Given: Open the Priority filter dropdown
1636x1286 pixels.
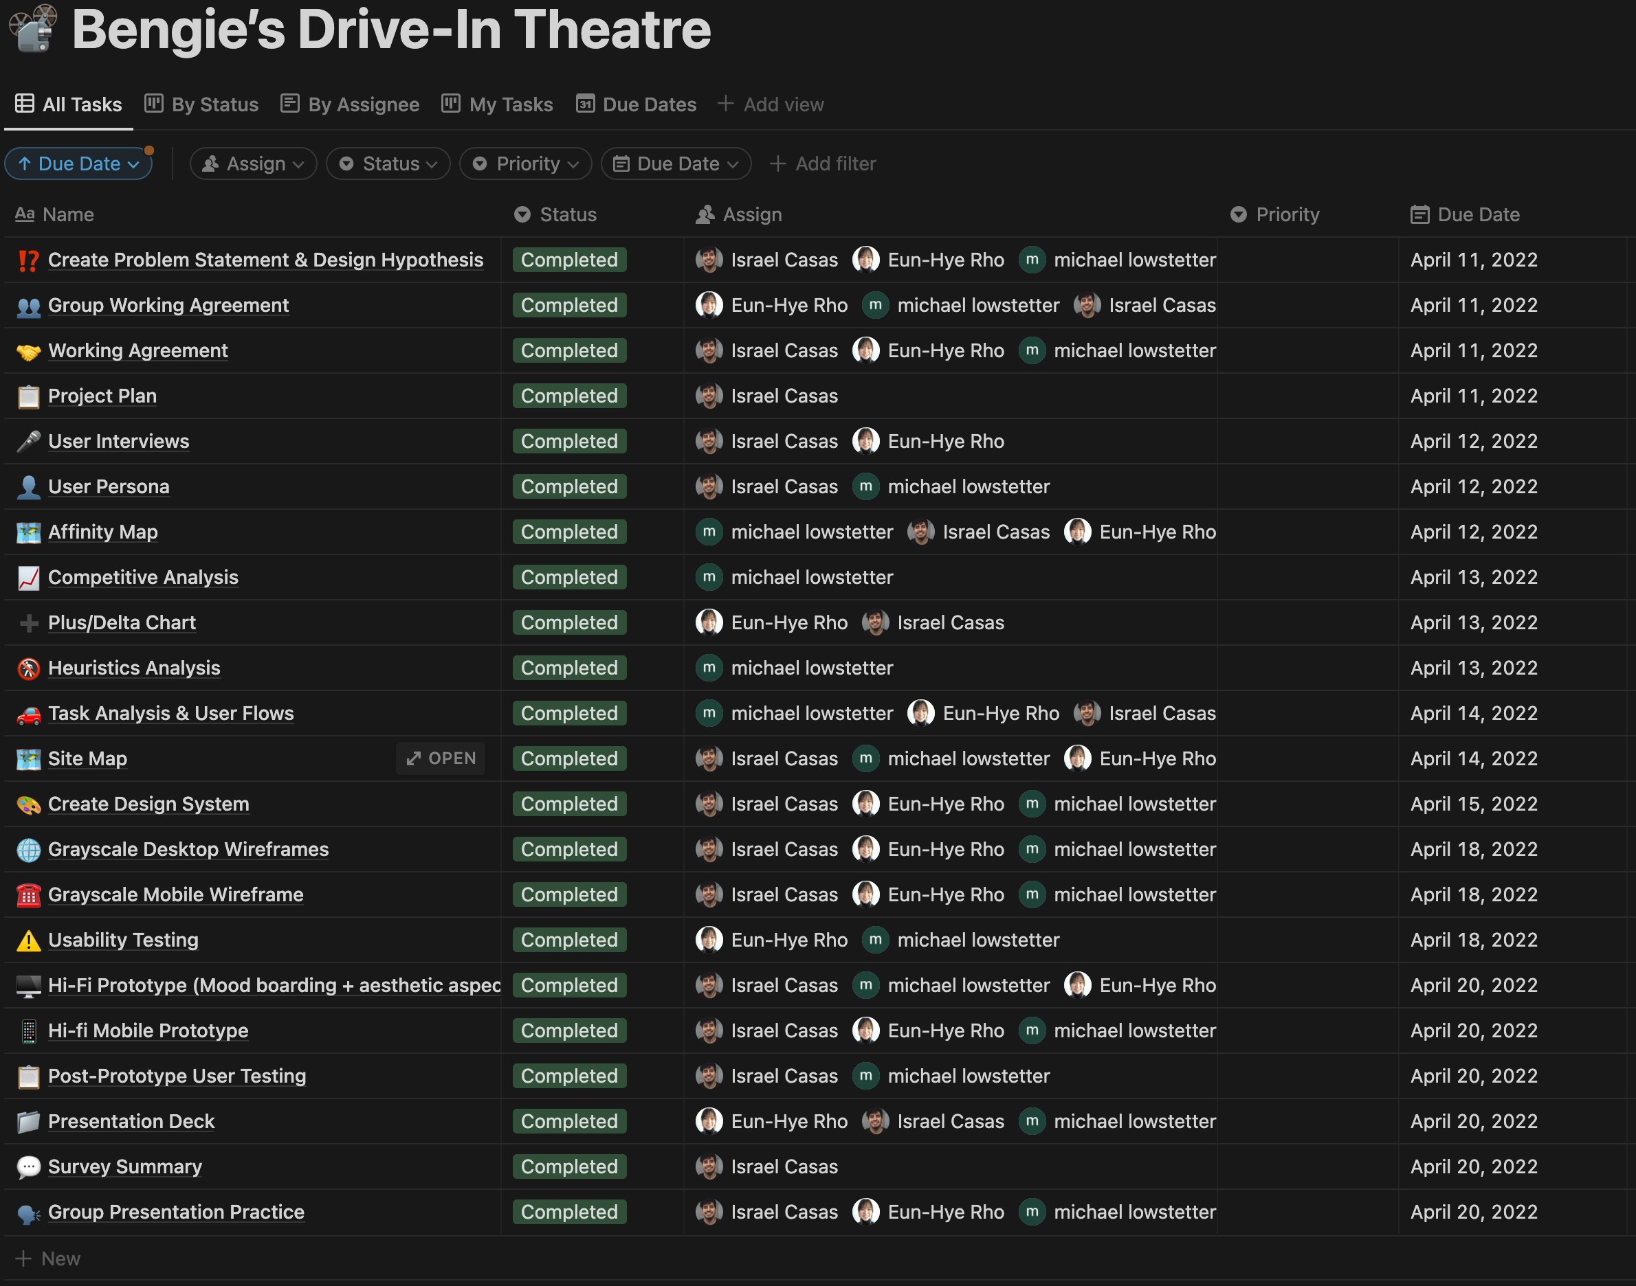Looking at the screenshot, I should click(526, 163).
